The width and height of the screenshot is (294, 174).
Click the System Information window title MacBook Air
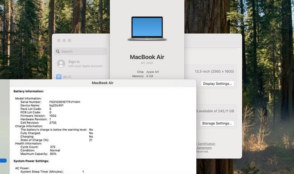point(103,83)
